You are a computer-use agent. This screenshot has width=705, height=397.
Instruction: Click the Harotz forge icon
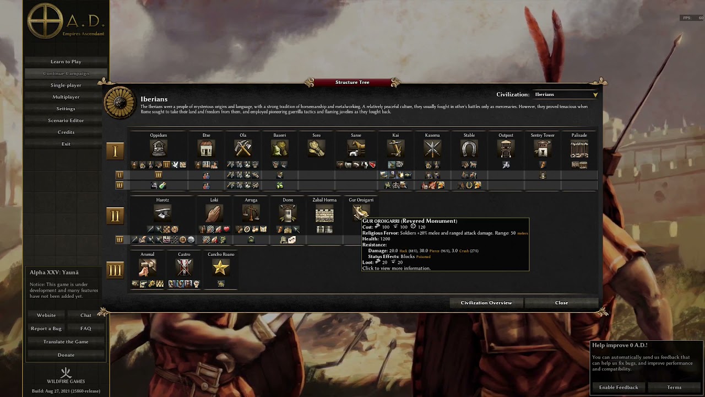162,213
